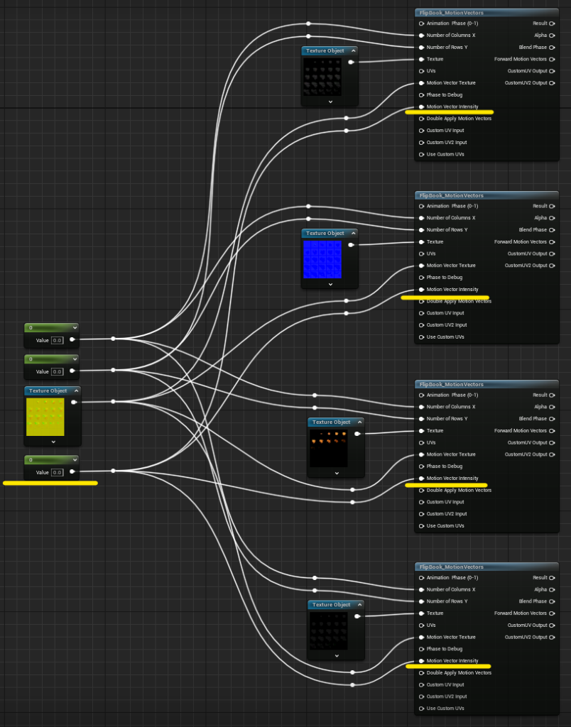Click the output pin of the orange flame Texture Object
This screenshot has height=727, width=571.
click(357, 434)
